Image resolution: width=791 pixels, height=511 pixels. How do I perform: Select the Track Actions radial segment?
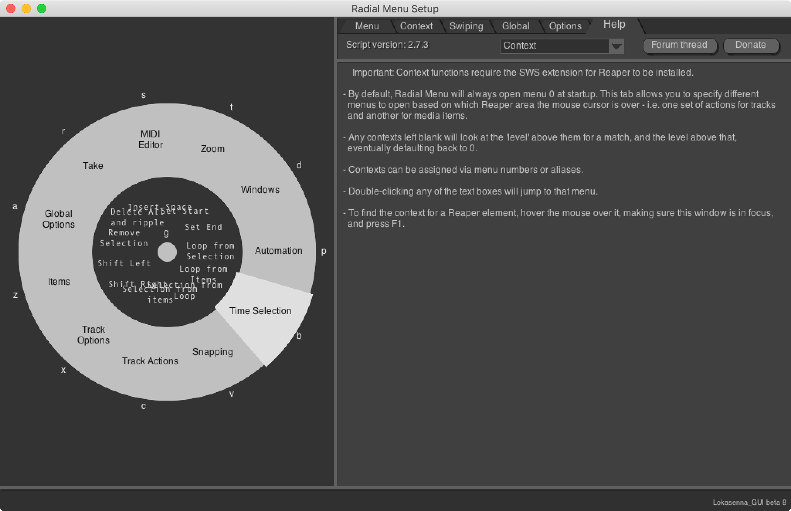150,361
